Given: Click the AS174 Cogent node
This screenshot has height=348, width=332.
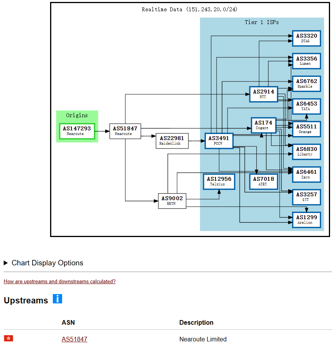Looking at the screenshot, I should click(263, 125).
